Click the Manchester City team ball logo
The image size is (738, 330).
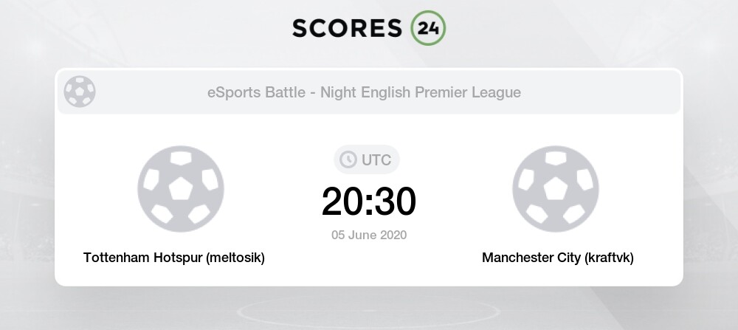point(555,189)
